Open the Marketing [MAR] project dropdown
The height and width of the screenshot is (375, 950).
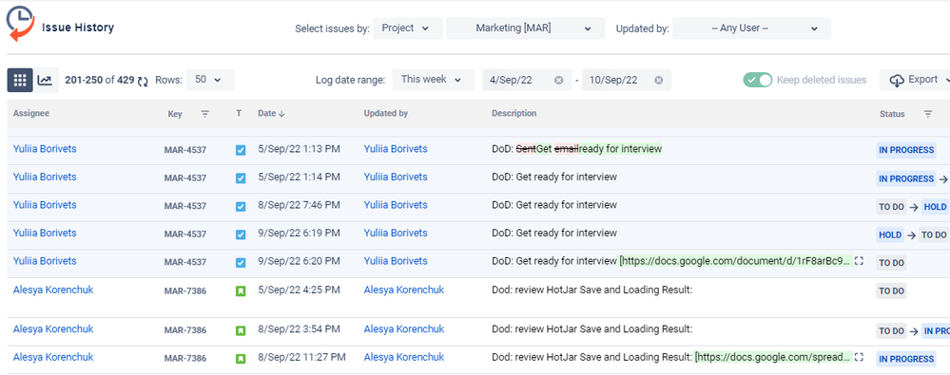point(525,28)
